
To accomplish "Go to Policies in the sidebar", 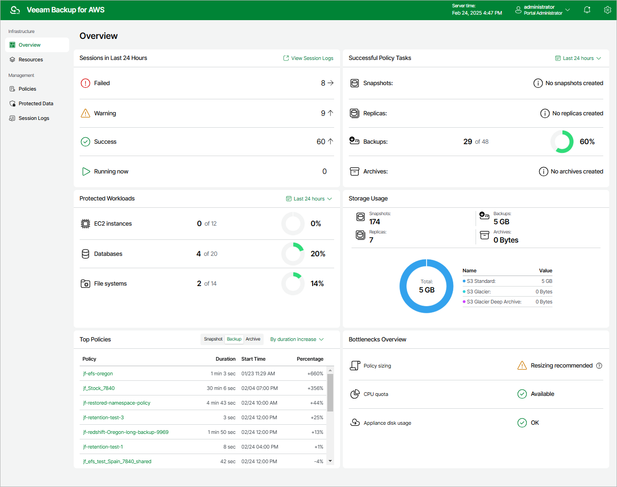I will tap(27, 89).
